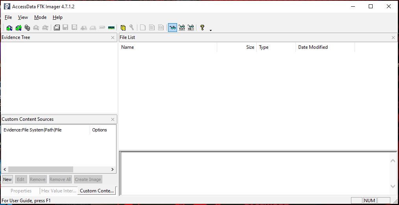Expand the toolbar options arrow
This screenshot has height=205, width=399.
point(211,30)
